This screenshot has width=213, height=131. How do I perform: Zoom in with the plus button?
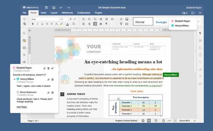[x=195, y=121]
